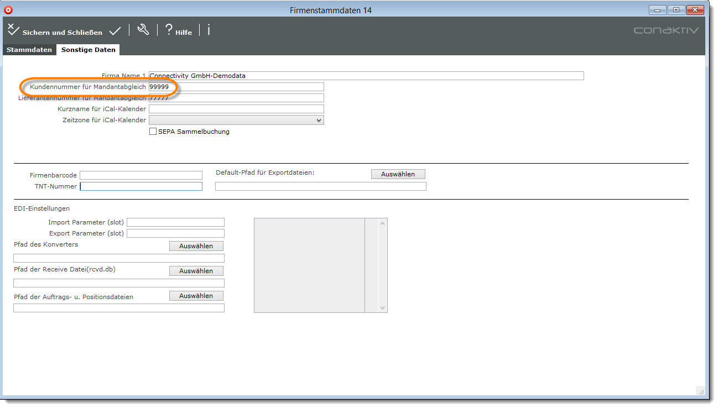Click the Import Parameter (slot) field
Viewport: 718px width, 408px height.
[x=175, y=222]
